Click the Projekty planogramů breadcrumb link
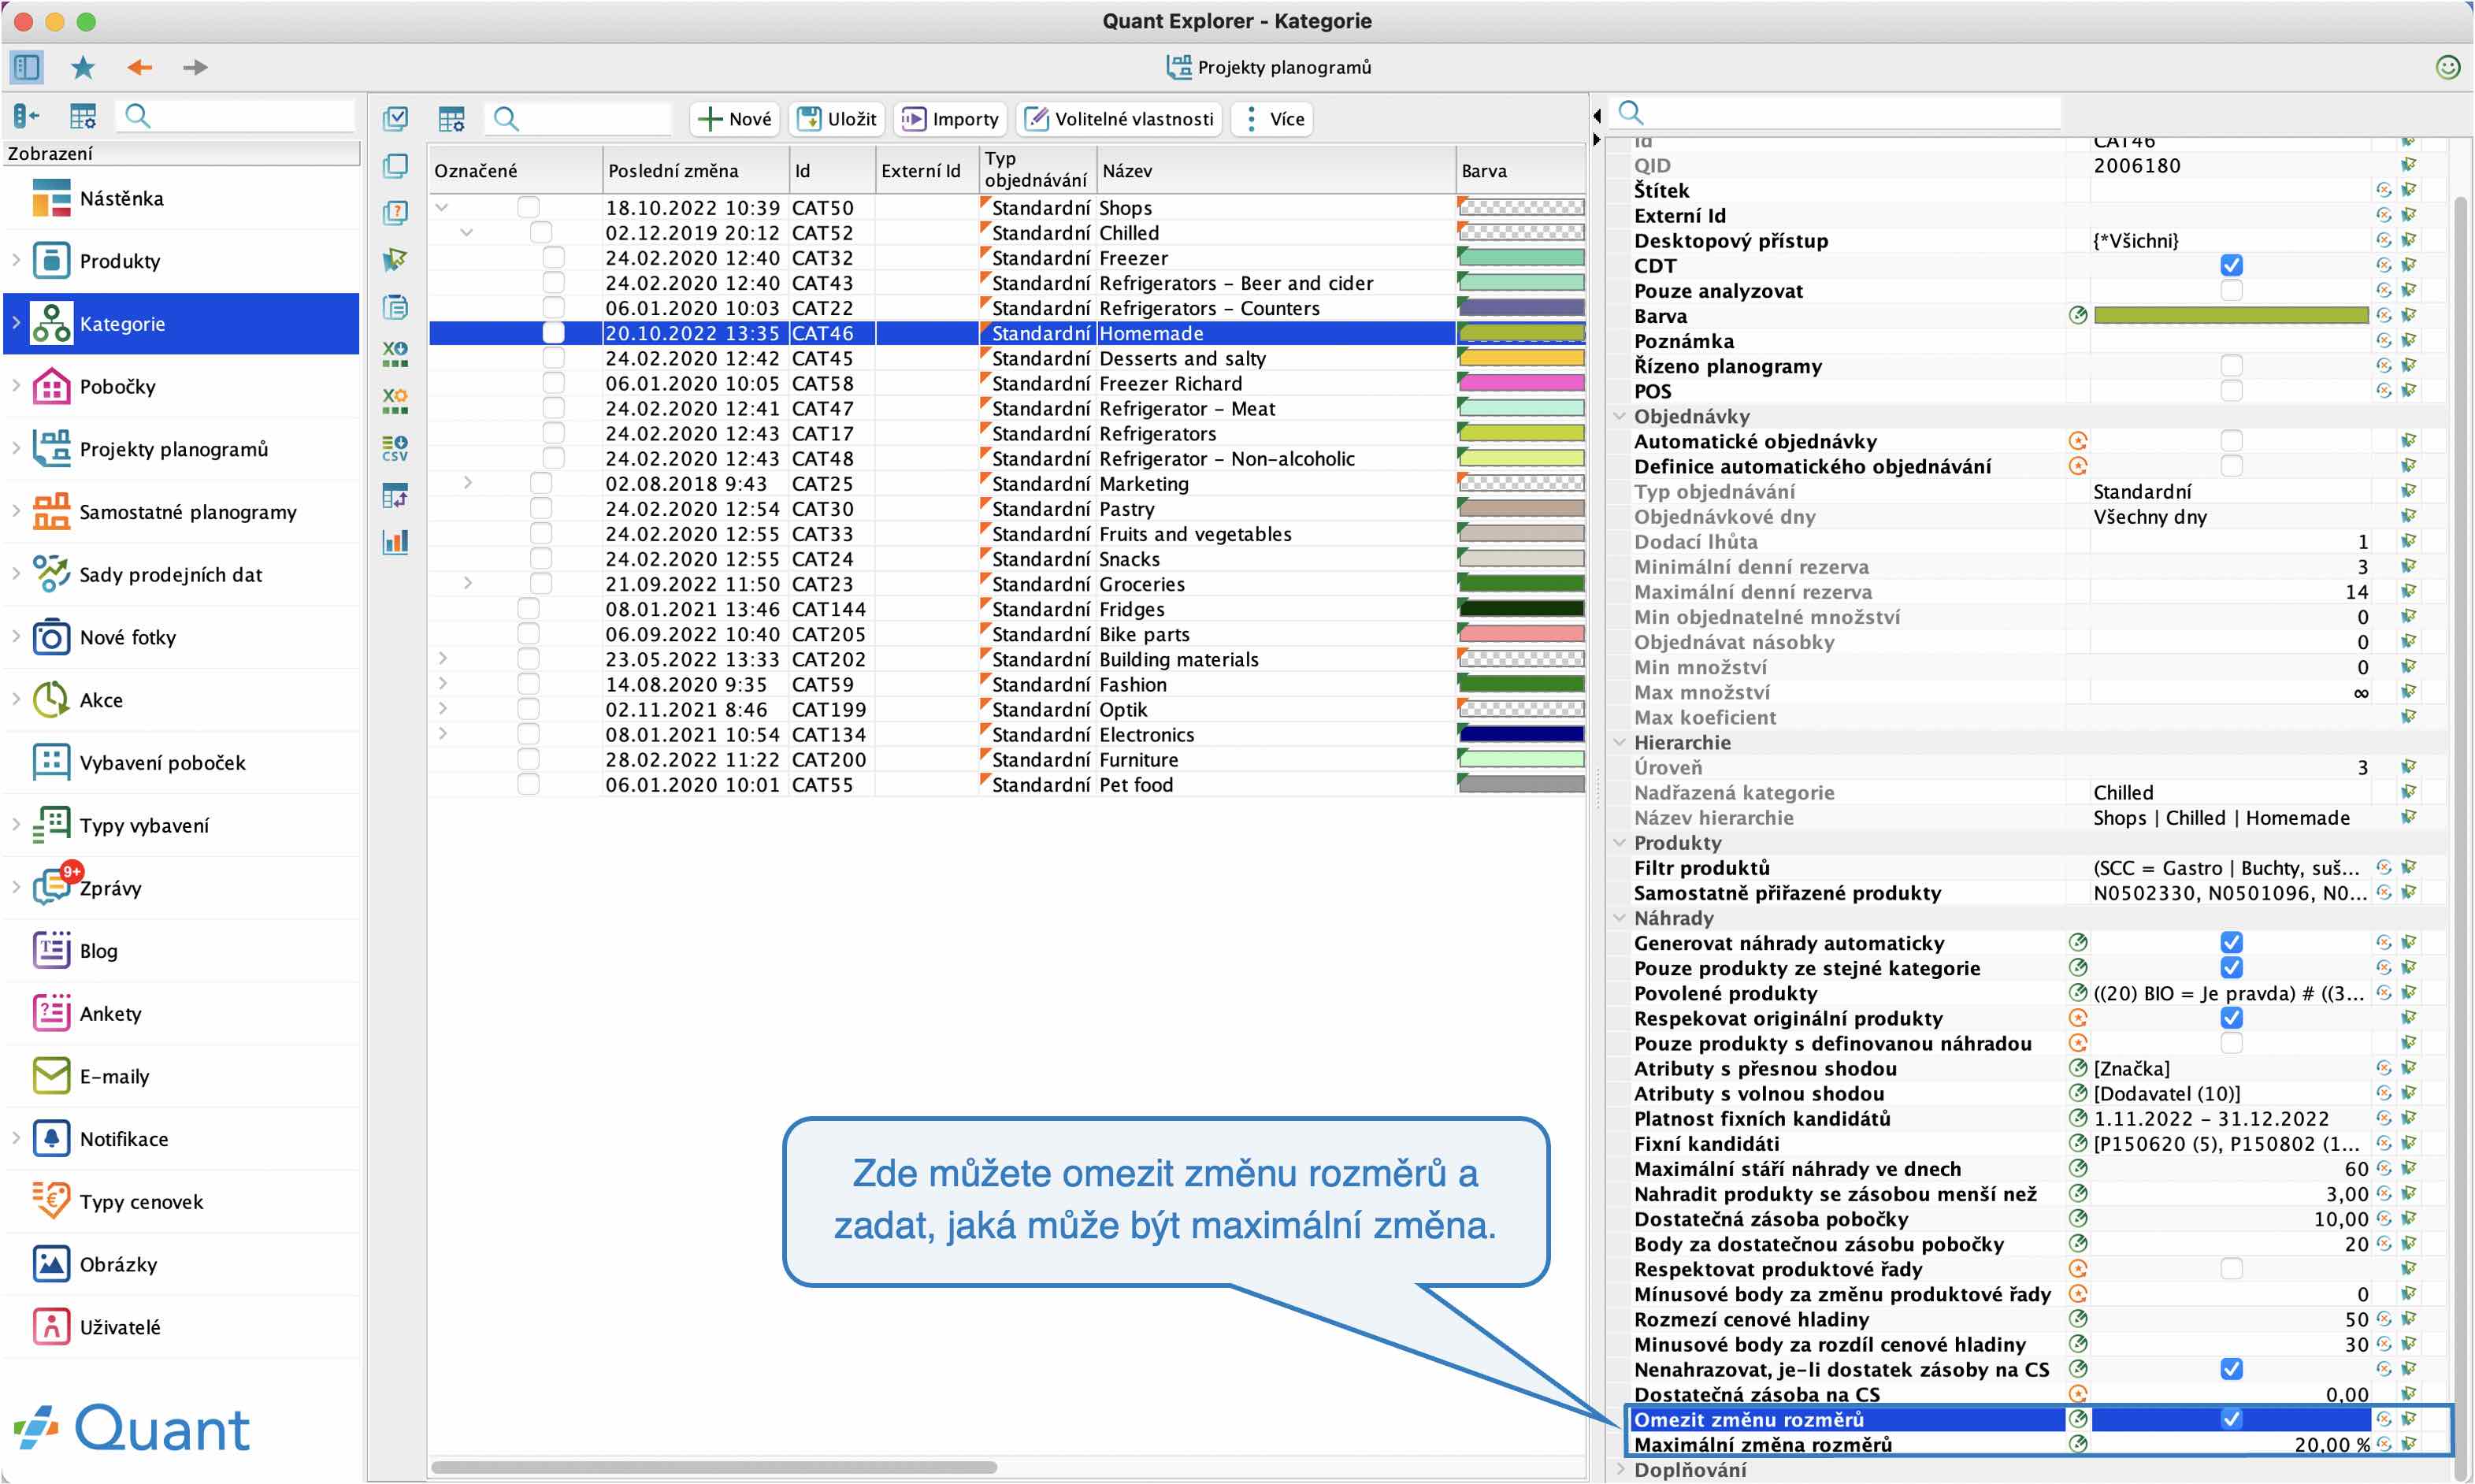This screenshot has height=1484, width=2475. (x=1269, y=67)
